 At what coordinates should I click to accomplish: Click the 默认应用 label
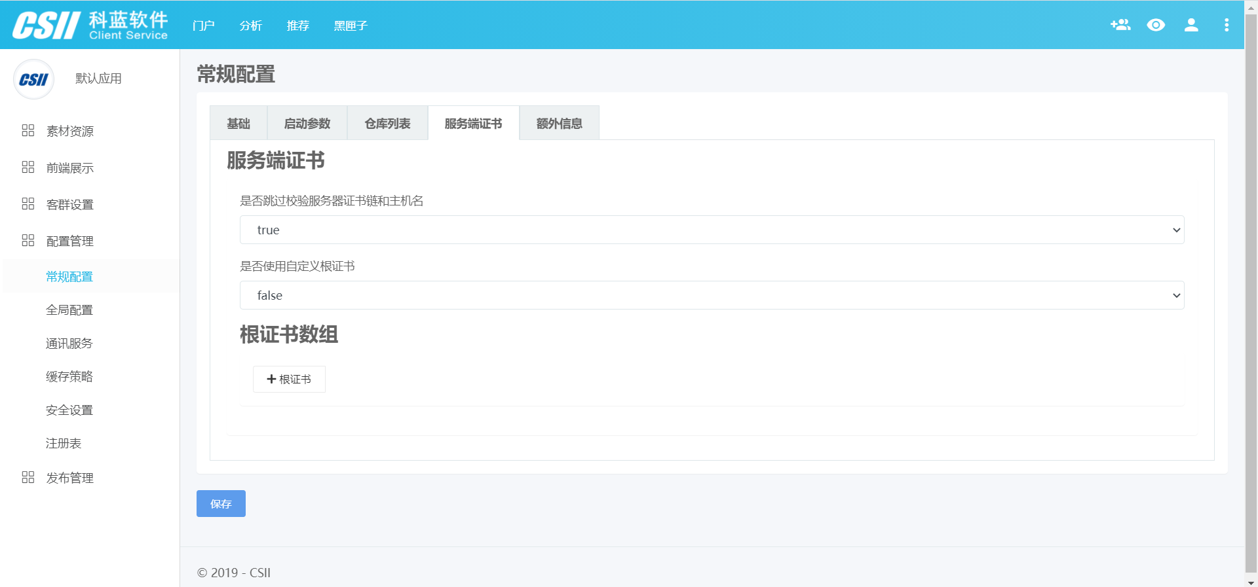tap(98, 79)
